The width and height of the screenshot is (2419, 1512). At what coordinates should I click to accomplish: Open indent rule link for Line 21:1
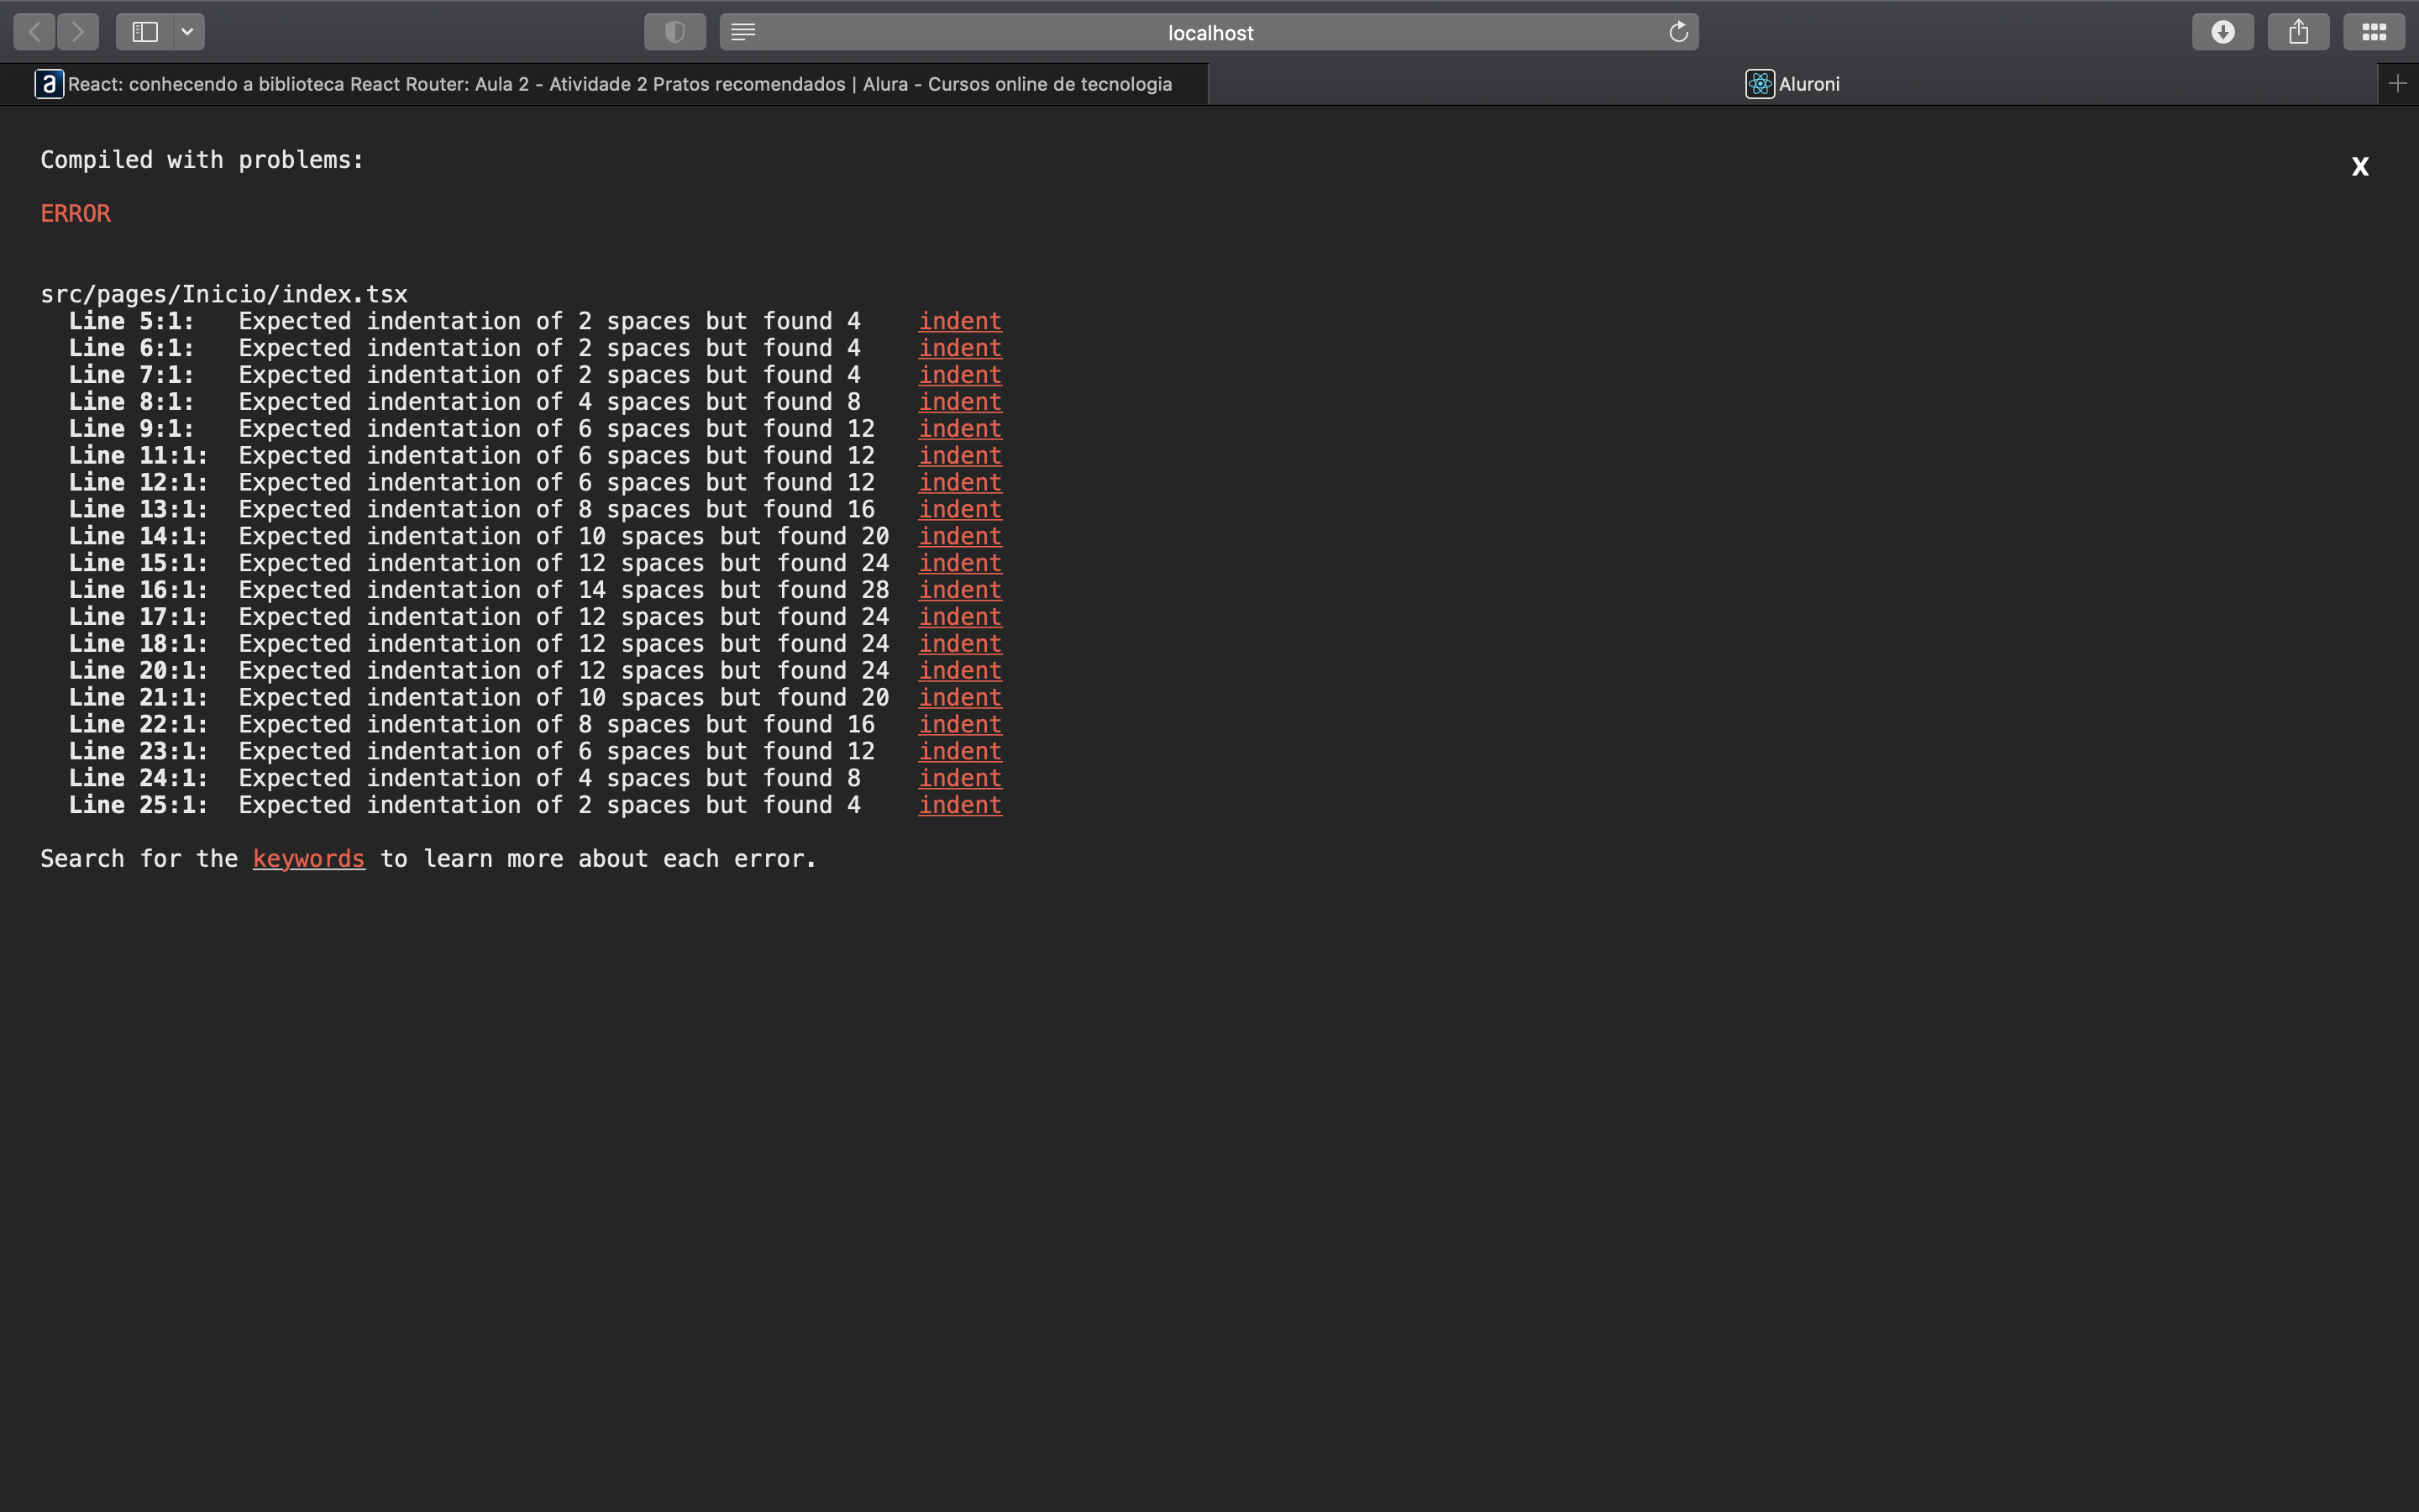959,698
